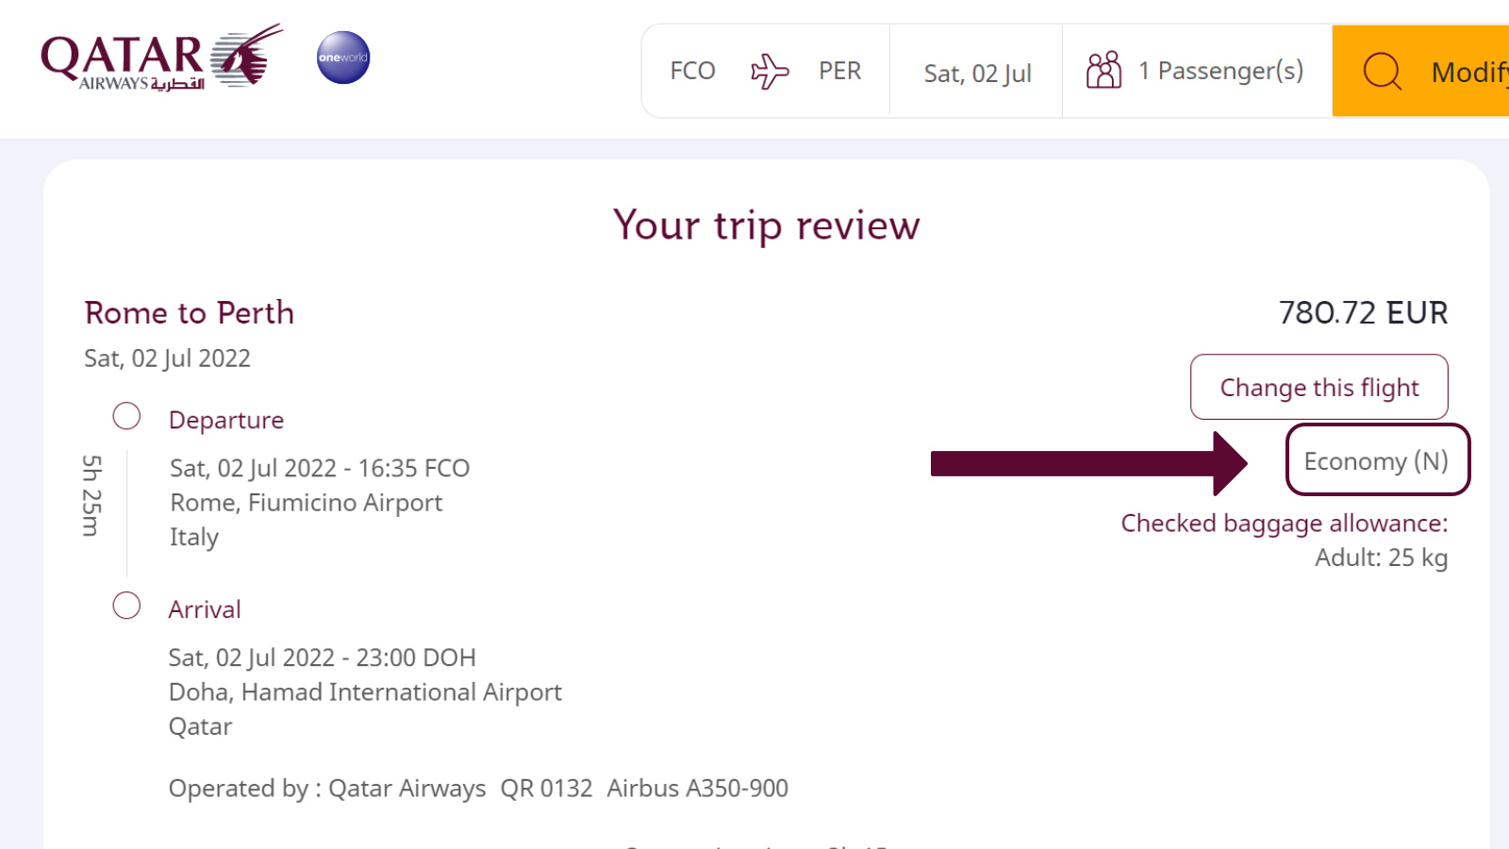Viewport: 1509px width, 849px height.
Task: Click the Checked baggage allowance label
Action: 1284,524
